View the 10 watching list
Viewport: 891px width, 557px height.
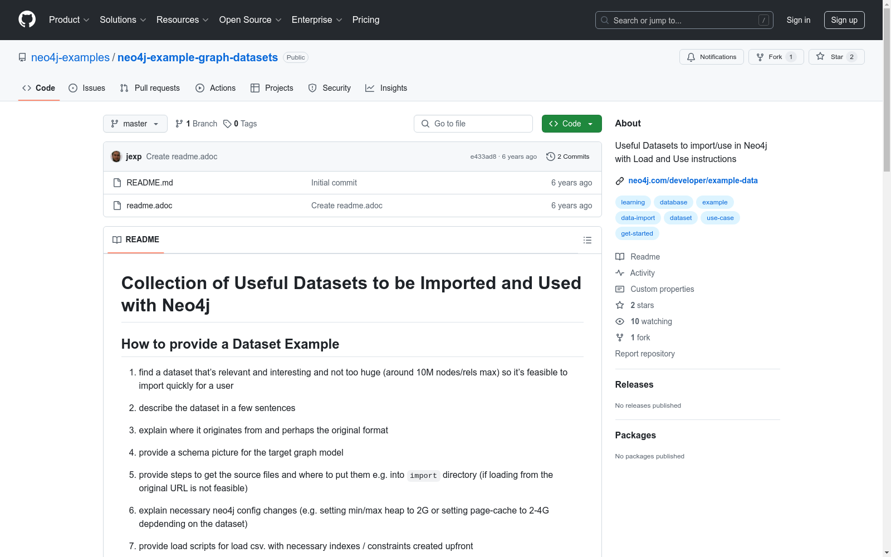point(644,321)
